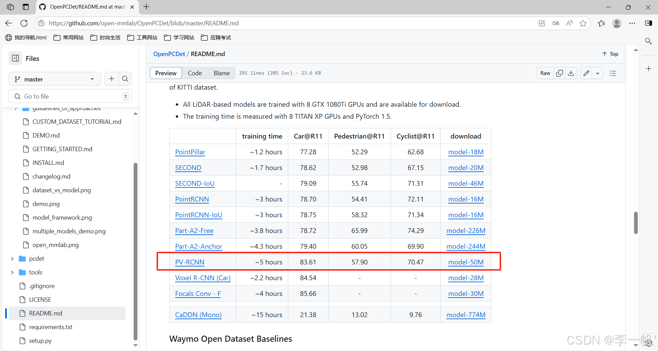Open Read aloud icon

tap(569, 23)
